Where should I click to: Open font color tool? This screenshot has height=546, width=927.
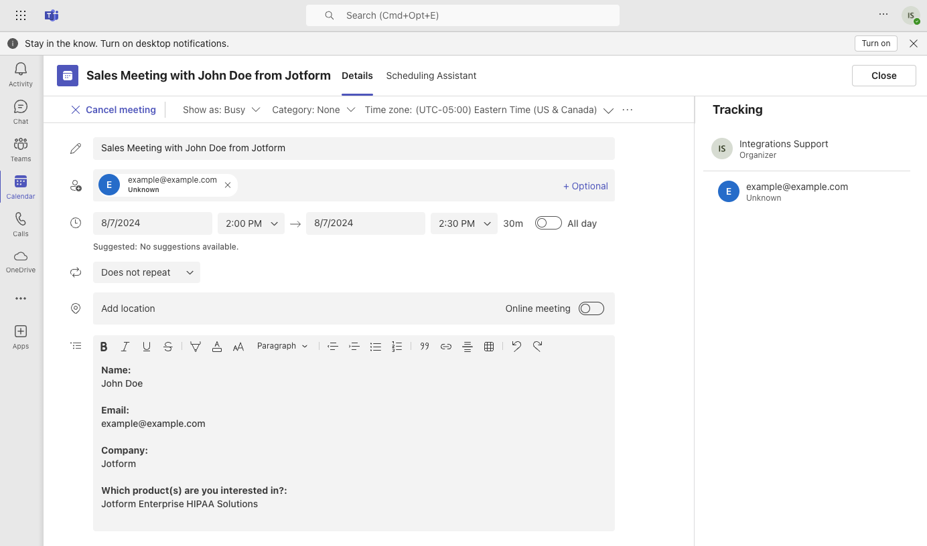point(217,347)
